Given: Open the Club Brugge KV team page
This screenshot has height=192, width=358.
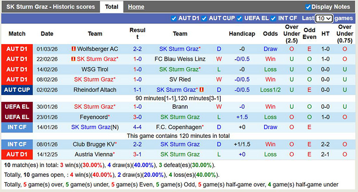Looking at the screenshot, I should point(95,144).
